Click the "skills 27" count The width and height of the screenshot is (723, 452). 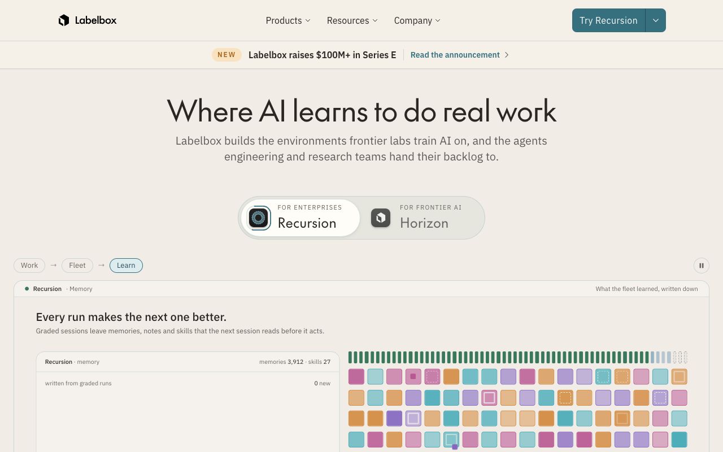[319, 362]
